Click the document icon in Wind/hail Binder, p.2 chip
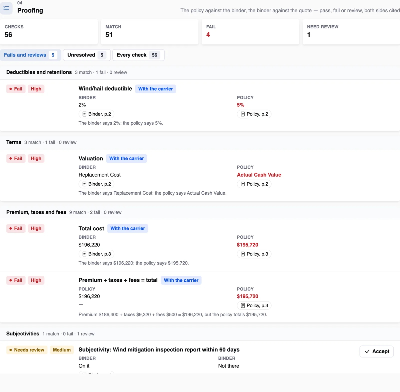400x392 pixels. click(x=84, y=114)
